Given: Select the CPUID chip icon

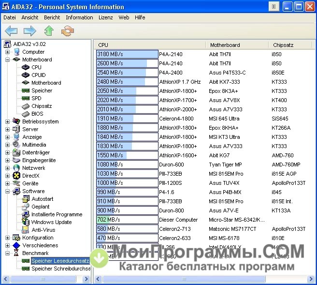Looking at the screenshot, I should point(26,75).
